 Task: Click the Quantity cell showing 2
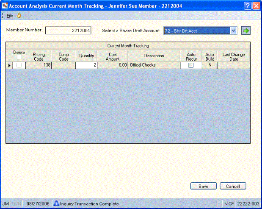[86, 65]
